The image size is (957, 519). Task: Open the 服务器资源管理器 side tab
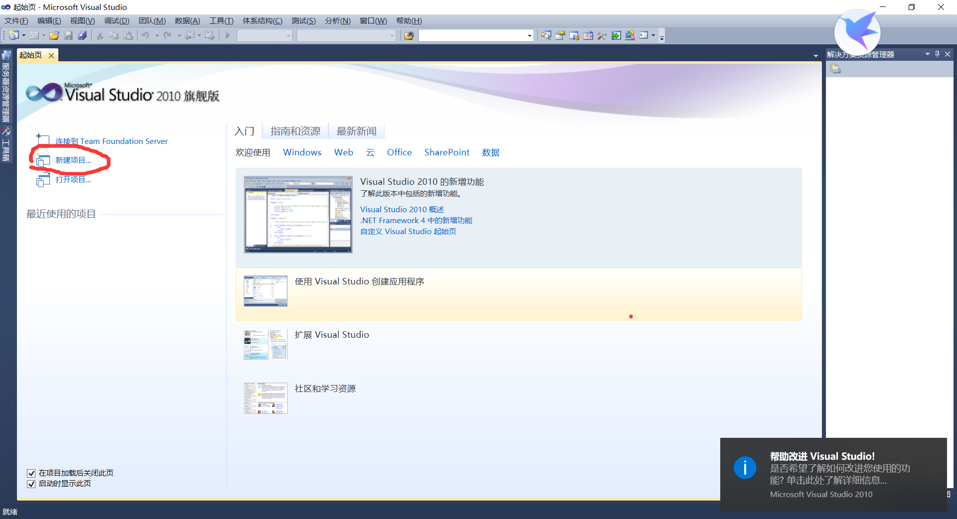pyautogui.click(x=6, y=87)
